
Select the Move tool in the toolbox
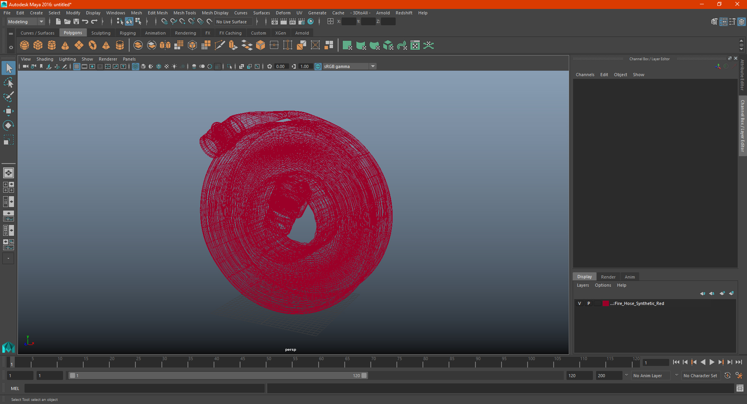click(9, 111)
